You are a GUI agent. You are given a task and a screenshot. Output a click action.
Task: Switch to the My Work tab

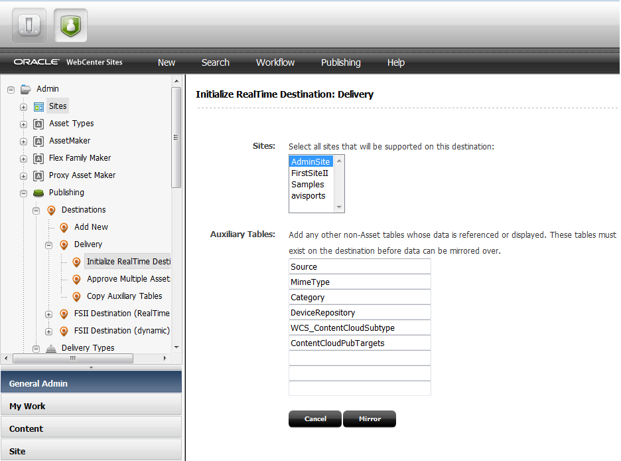click(x=91, y=405)
